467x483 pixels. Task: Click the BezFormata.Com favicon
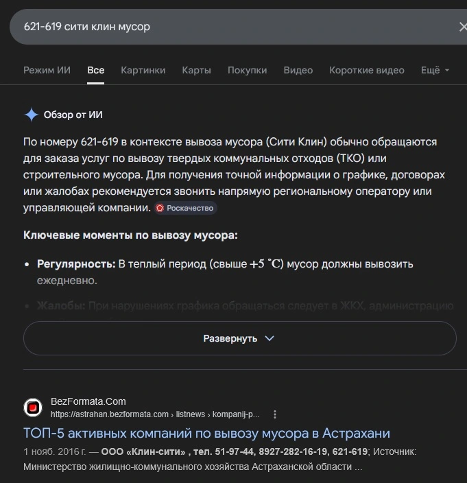pos(33,408)
